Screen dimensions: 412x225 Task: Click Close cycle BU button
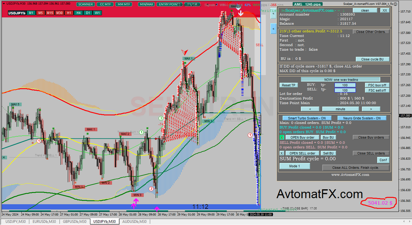373,59
